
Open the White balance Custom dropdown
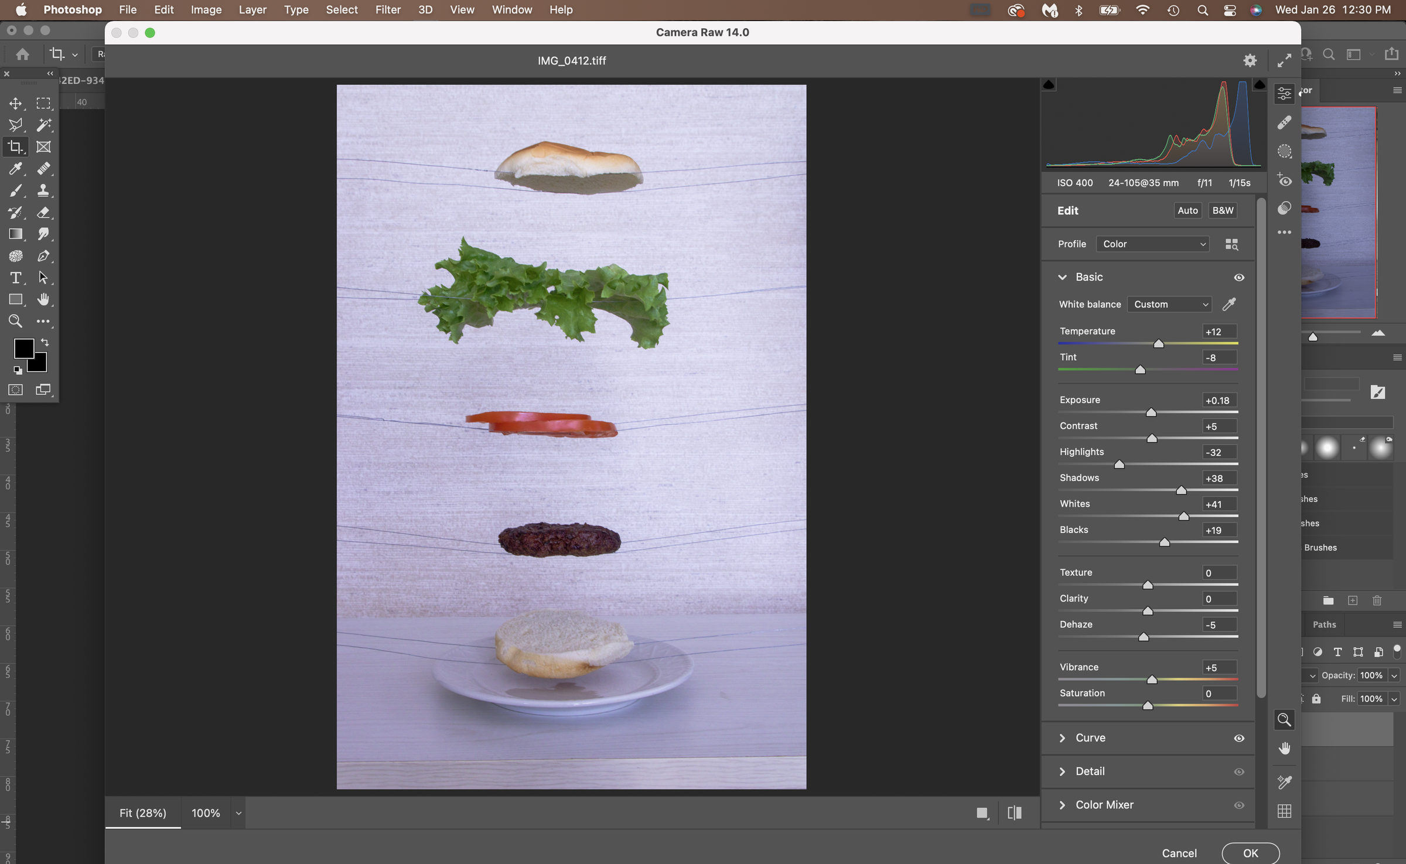click(x=1169, y=304)
